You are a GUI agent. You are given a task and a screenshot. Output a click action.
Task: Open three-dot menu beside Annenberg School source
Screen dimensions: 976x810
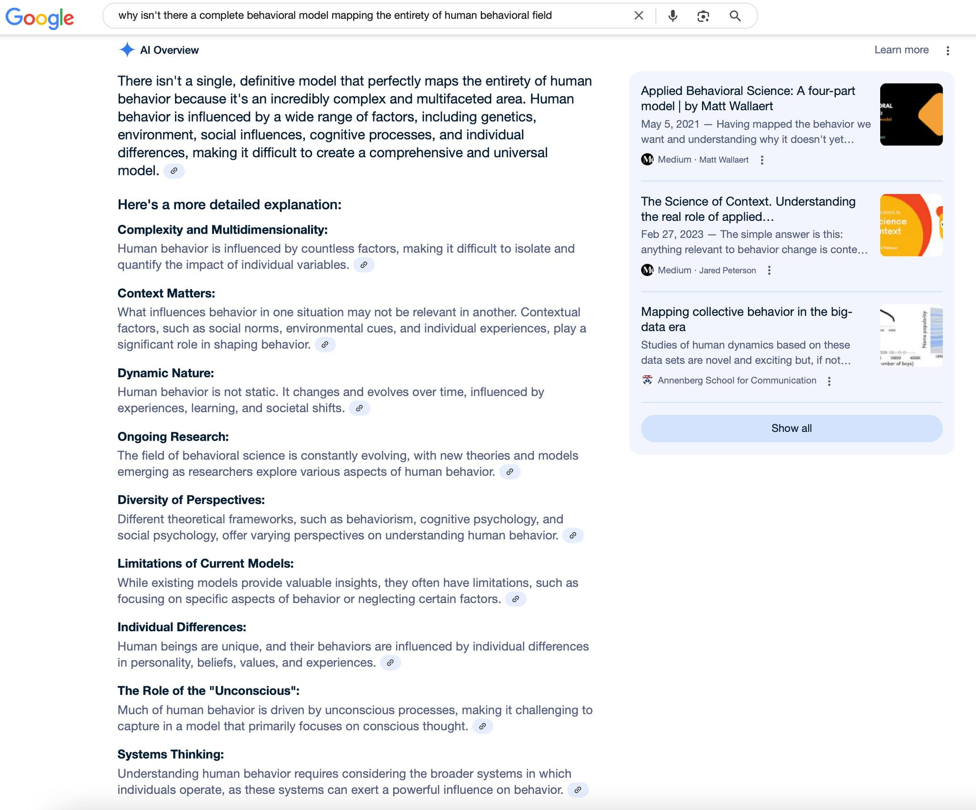829,381
